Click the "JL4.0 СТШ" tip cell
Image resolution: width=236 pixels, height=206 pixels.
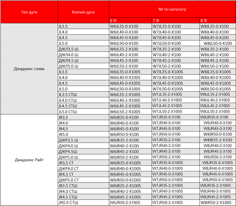point(68,100)
